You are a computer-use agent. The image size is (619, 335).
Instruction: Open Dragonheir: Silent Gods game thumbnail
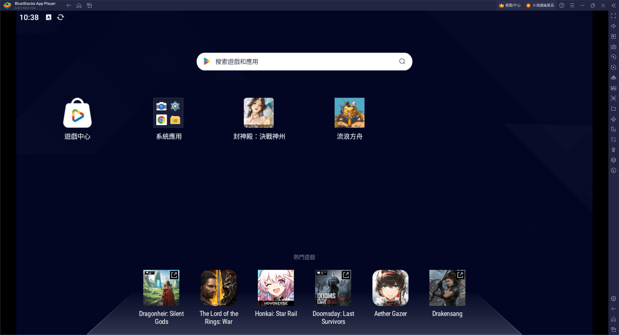[x=161, y=288]
